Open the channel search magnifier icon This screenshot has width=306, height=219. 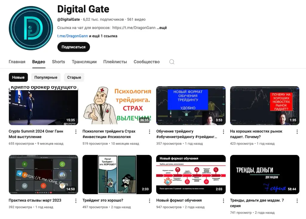click(x=172, y=62)
